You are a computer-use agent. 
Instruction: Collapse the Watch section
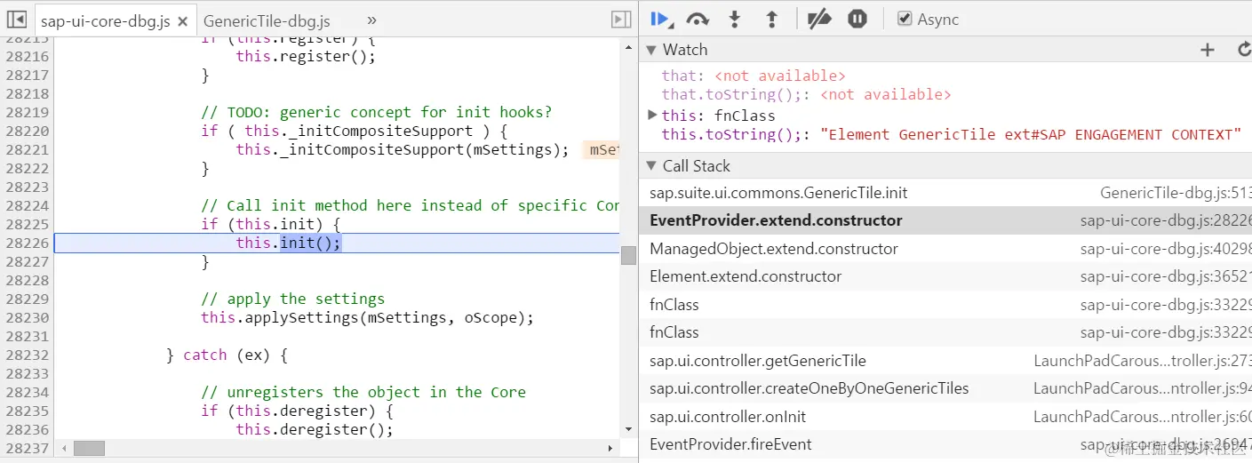pyautogui.click(x=651, y=50)
